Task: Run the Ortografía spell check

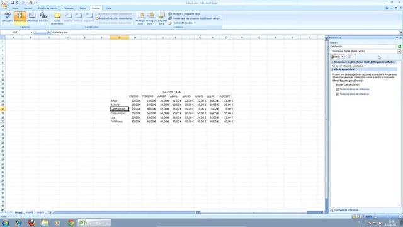Action: tap(7, 17)
